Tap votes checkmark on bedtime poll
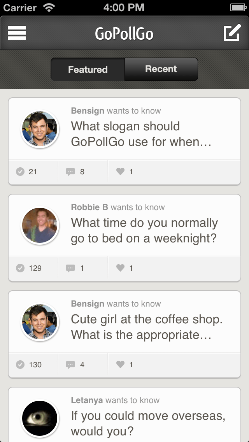Viewport: 249px width, 442px height. pyautogui.click(x=20, y=268)
